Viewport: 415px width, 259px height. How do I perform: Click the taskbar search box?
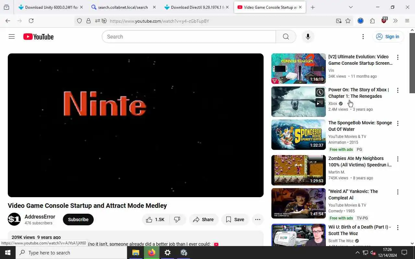coord(71,253)
